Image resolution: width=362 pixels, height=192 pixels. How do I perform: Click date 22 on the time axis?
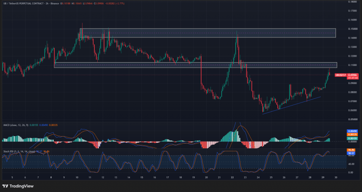[x=232, y=177]
